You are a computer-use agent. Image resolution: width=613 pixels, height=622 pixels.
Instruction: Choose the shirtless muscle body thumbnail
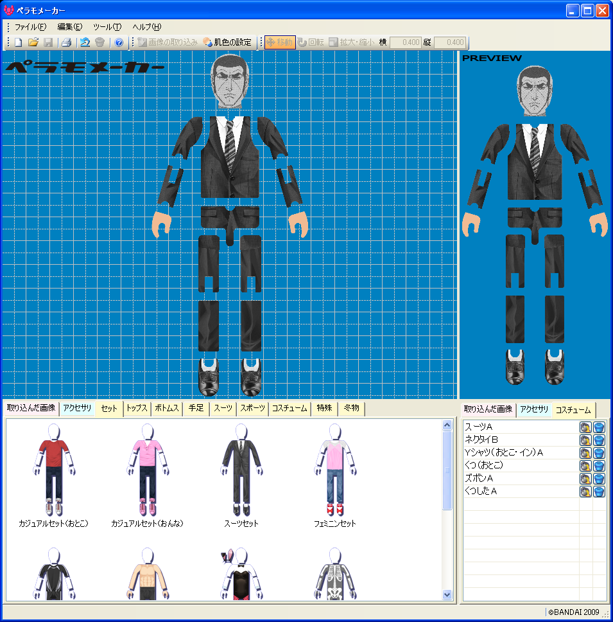[148, 574]
